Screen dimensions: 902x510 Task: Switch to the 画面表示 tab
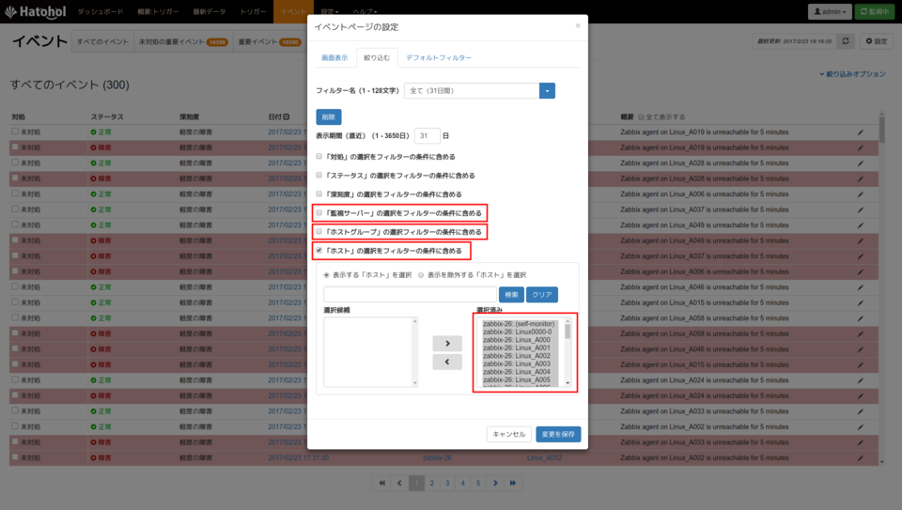(x=335, y=58)
